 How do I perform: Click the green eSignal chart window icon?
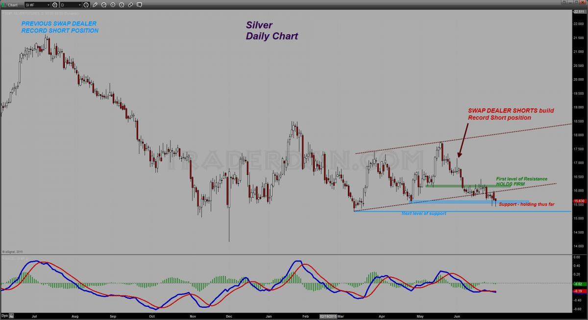[3, 5]
